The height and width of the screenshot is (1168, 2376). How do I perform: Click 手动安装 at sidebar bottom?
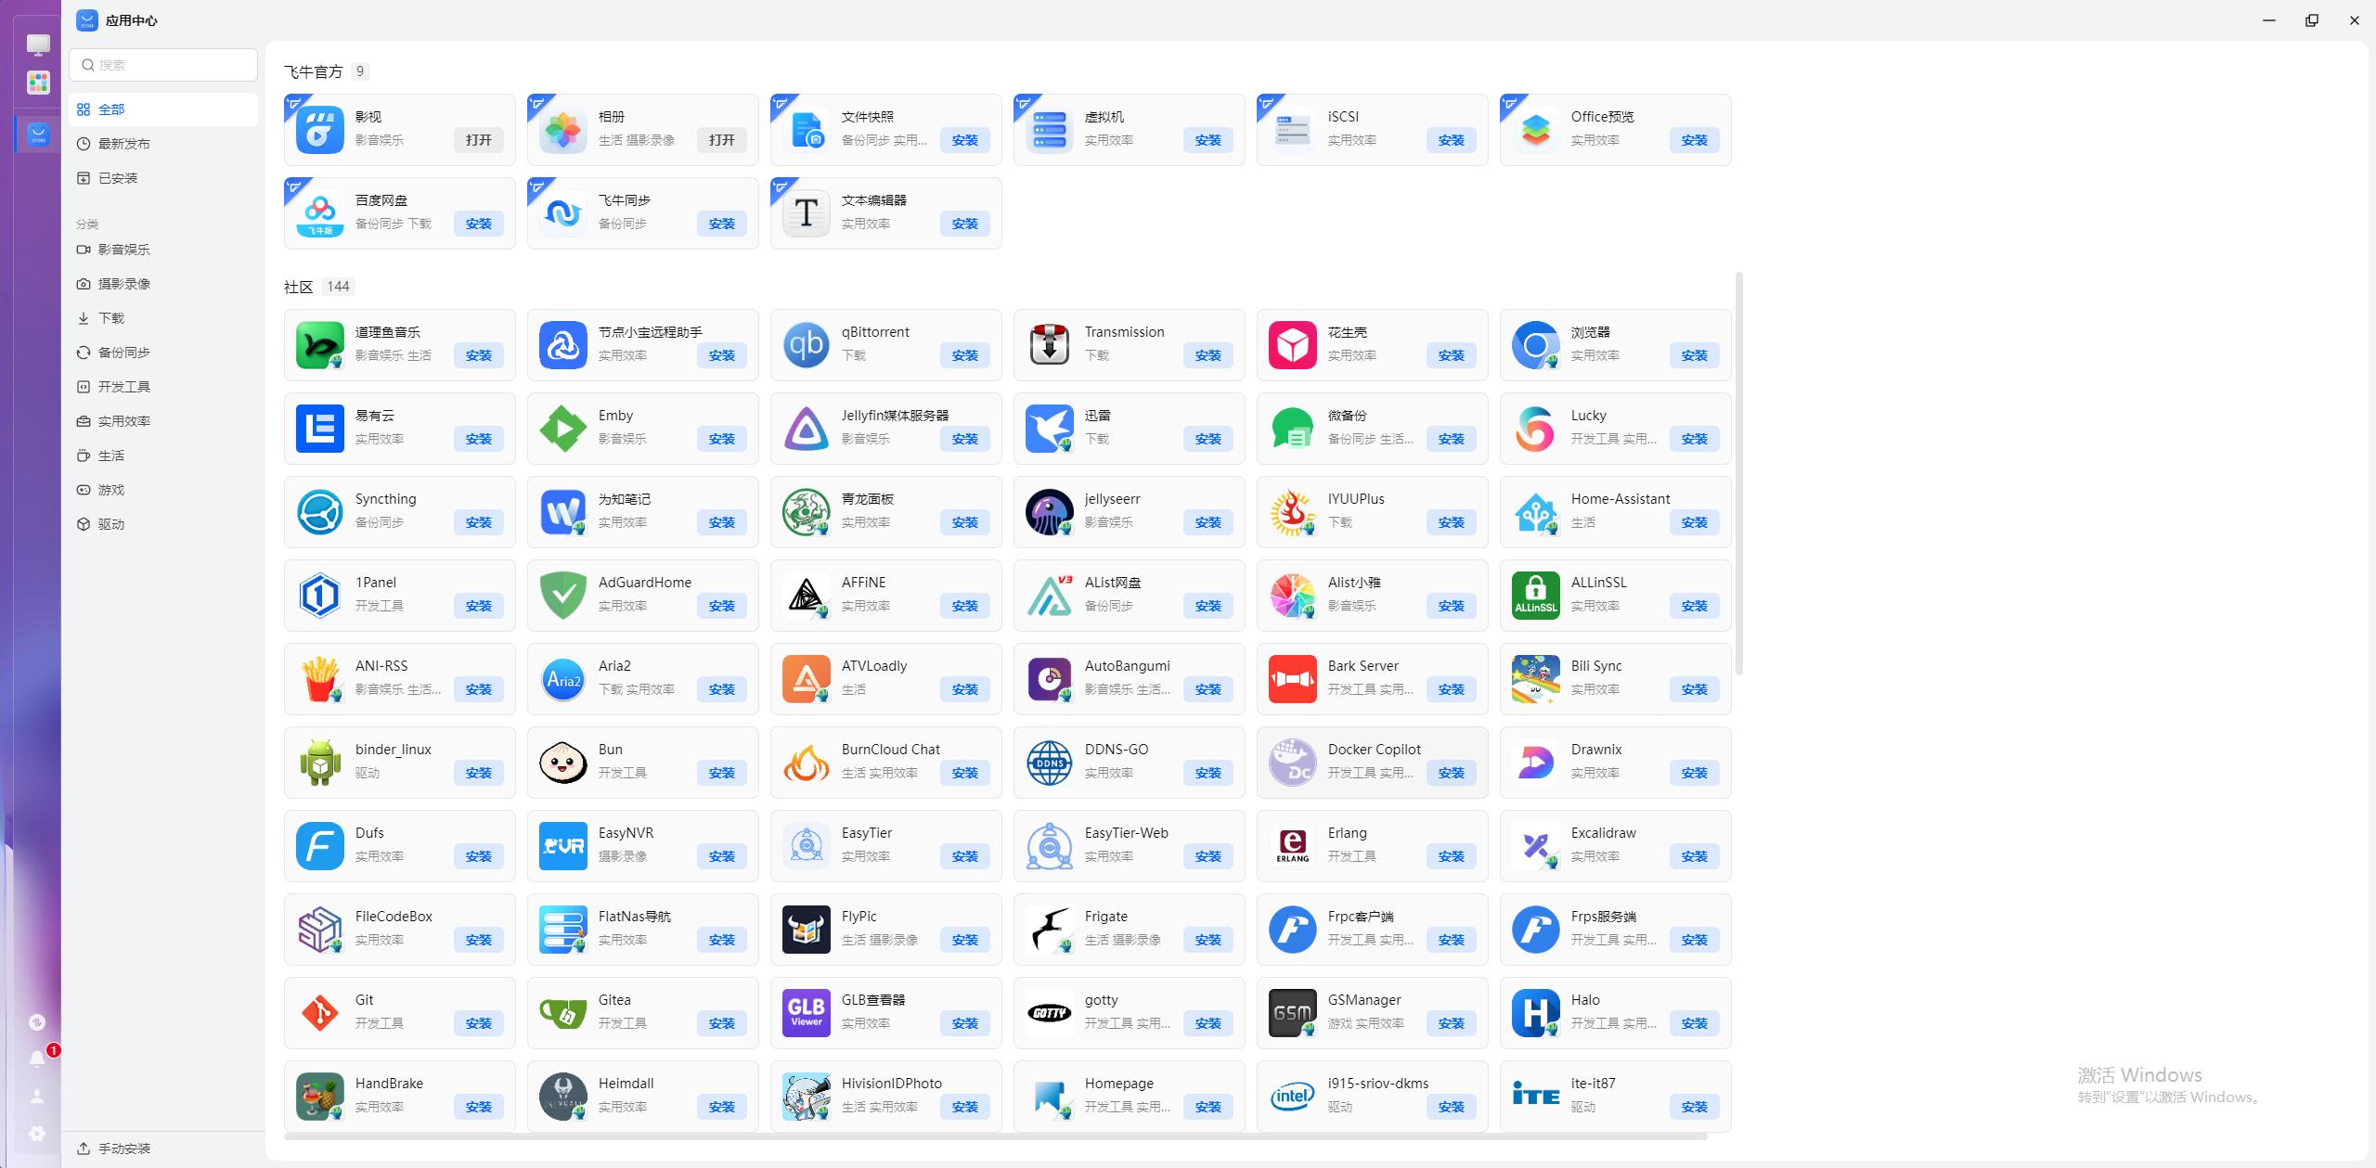pos(123,1149)
